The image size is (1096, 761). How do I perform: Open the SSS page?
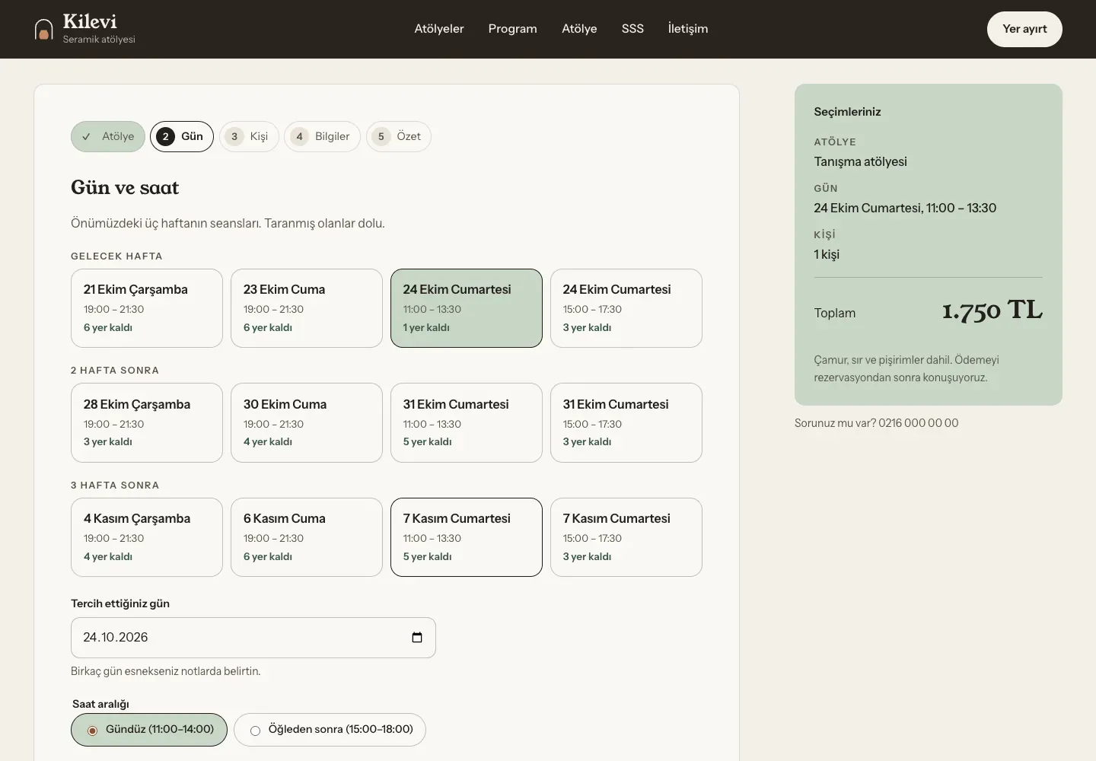(632, 29)
